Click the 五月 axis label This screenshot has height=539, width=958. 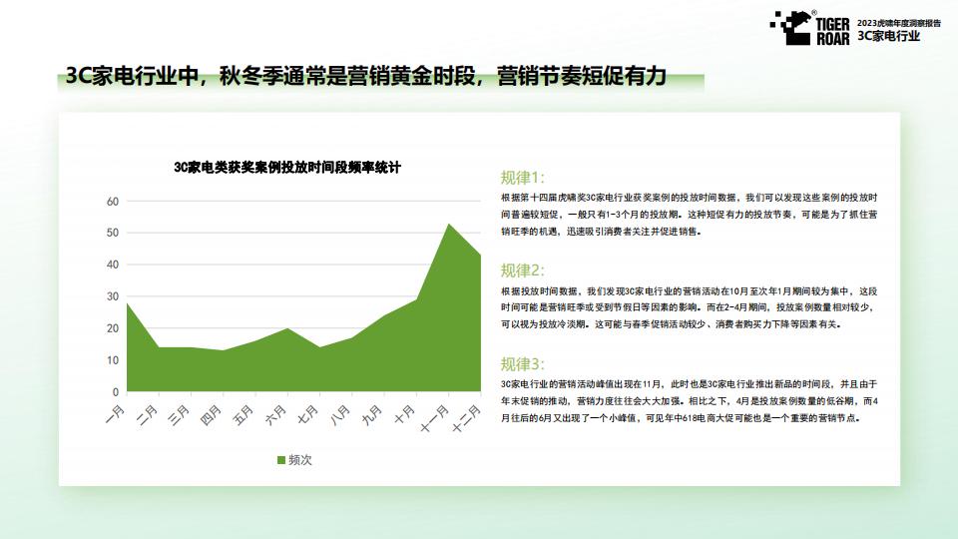(243, 414)
